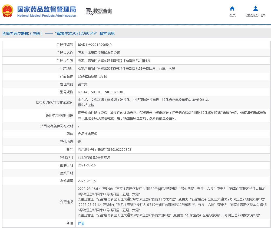Click the 数据查询 magnifier document icon
This screenshot has height=228, width=271.
[89, 11]
